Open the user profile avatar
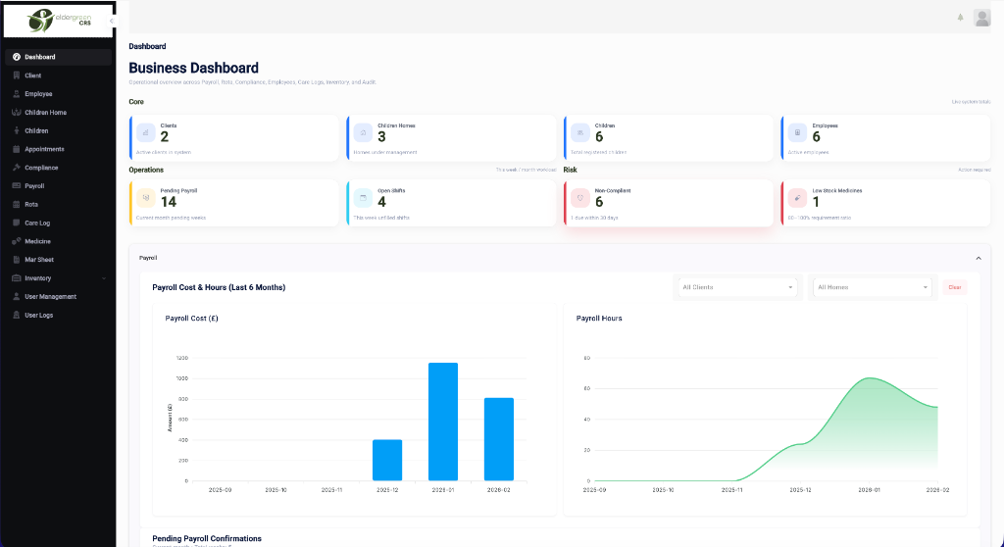The height and width of the screenshot is (547, 1004). point(982,18)
